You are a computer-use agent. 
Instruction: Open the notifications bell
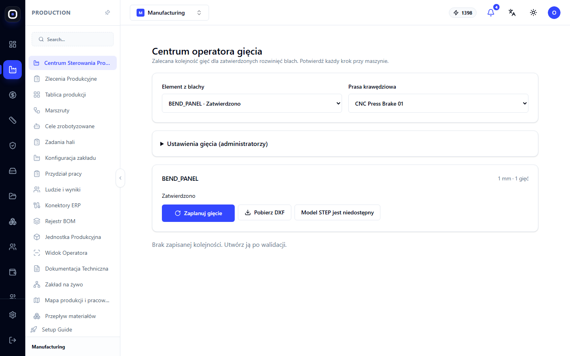[x=491, y=13]
